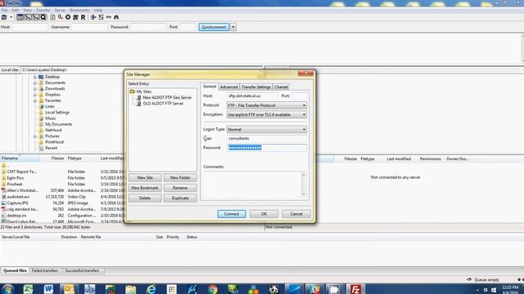Image resolution: width=524 pixels, height=294 pixels.
Task: Expand the Documents folder in local tree
Action: (34, 83)
